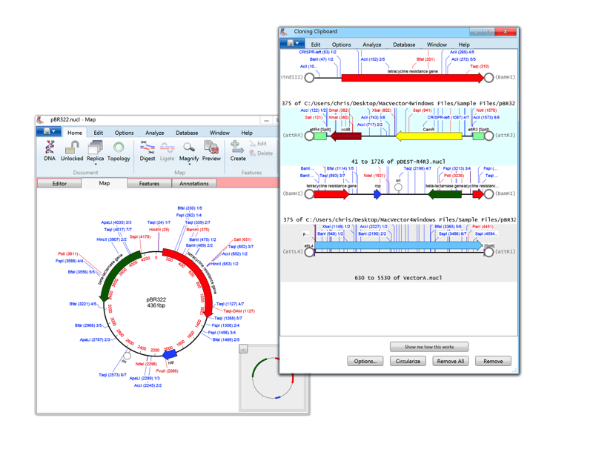The height and width of the screenshot is (455, 593).
Task: Click the (BamHI) end circle of the tetracycline fragment
Action: click(x=488, y=78)
